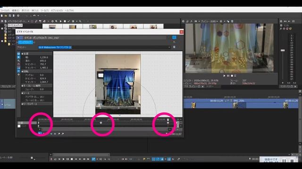302x169 pixels.
Task: Open the 挿入(I) menu
Action: coord(35,10)
